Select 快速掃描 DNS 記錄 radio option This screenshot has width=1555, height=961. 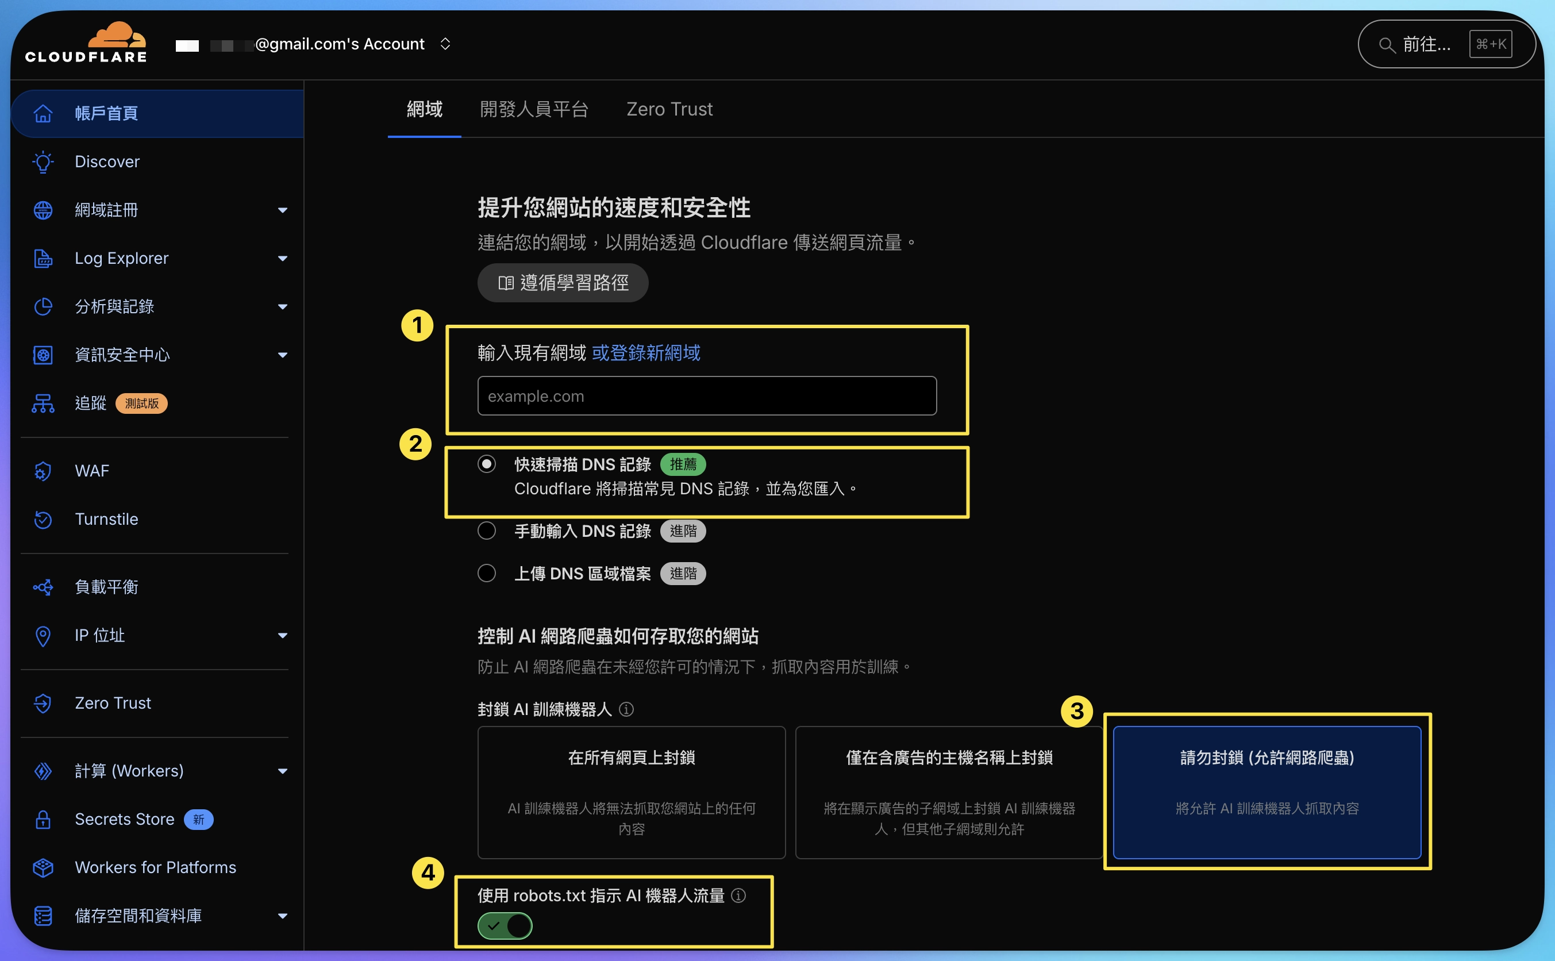[487, 464]
